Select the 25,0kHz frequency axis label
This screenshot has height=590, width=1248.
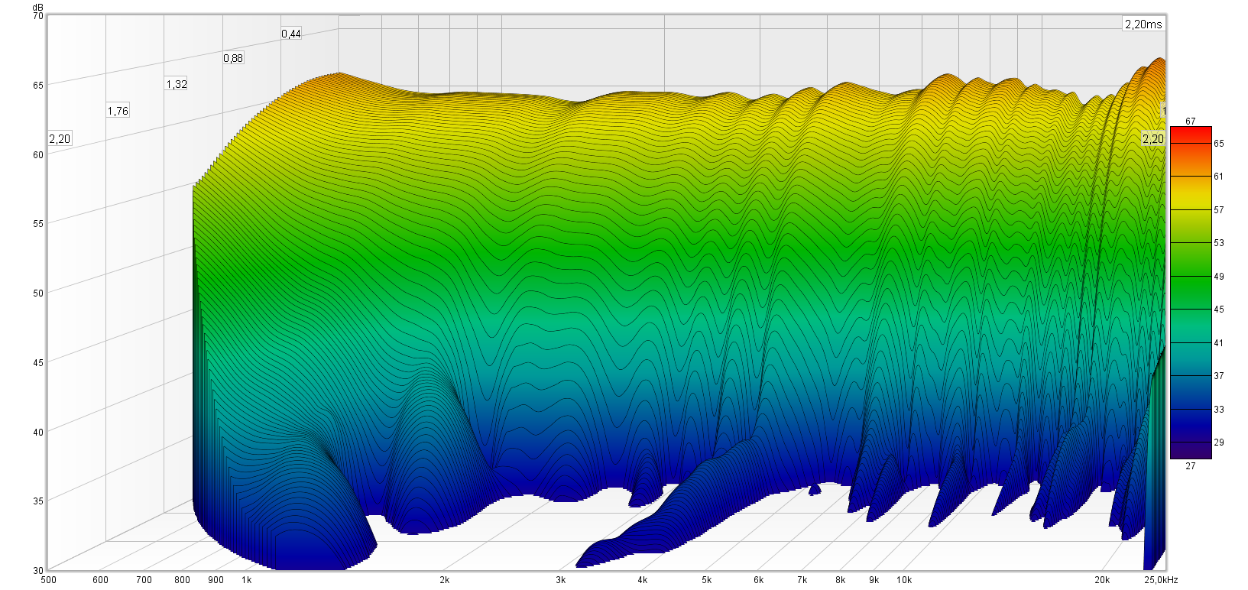coord(1160,580)
